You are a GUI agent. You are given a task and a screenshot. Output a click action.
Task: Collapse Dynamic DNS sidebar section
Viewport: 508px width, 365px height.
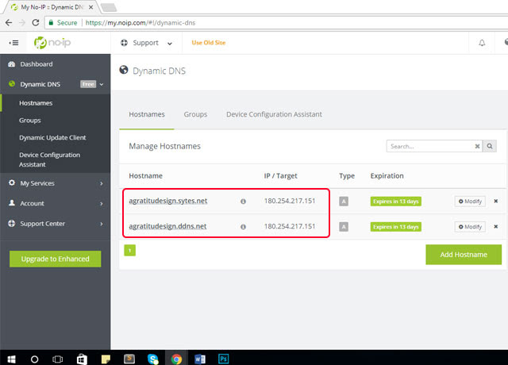coord(102,84)
